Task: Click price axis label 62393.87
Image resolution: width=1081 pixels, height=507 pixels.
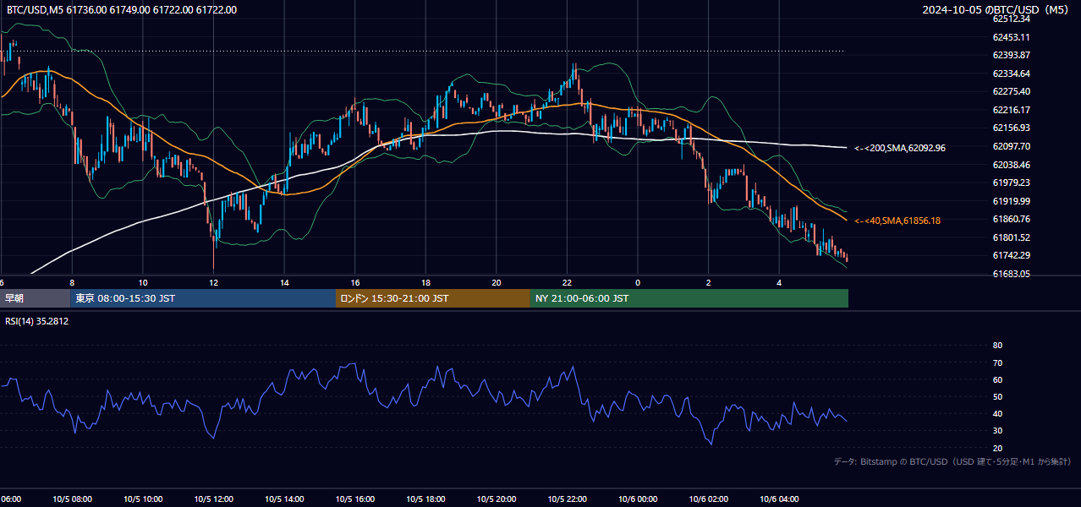Action: [1011, 55]
